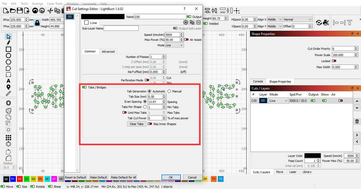Select the Measure ruler tool
Image resolution: width=361 pixels, height=189 pixels.
coord(8,94)
